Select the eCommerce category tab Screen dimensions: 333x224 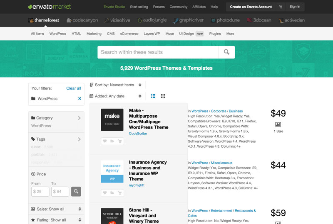point(129,34)
